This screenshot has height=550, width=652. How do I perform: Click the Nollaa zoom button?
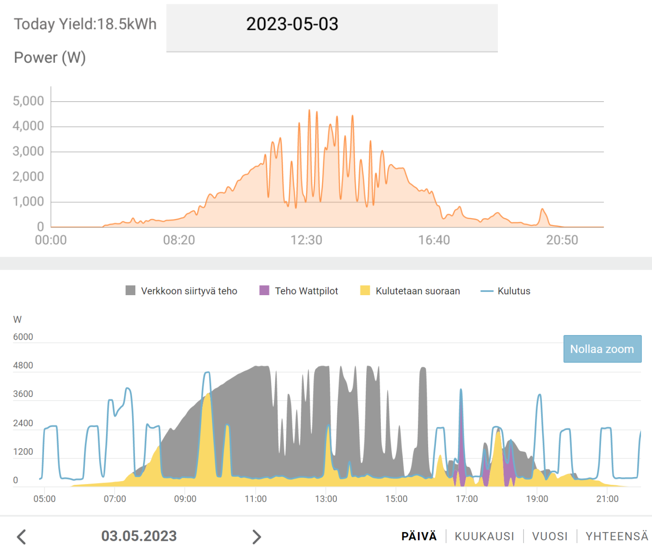602,349
